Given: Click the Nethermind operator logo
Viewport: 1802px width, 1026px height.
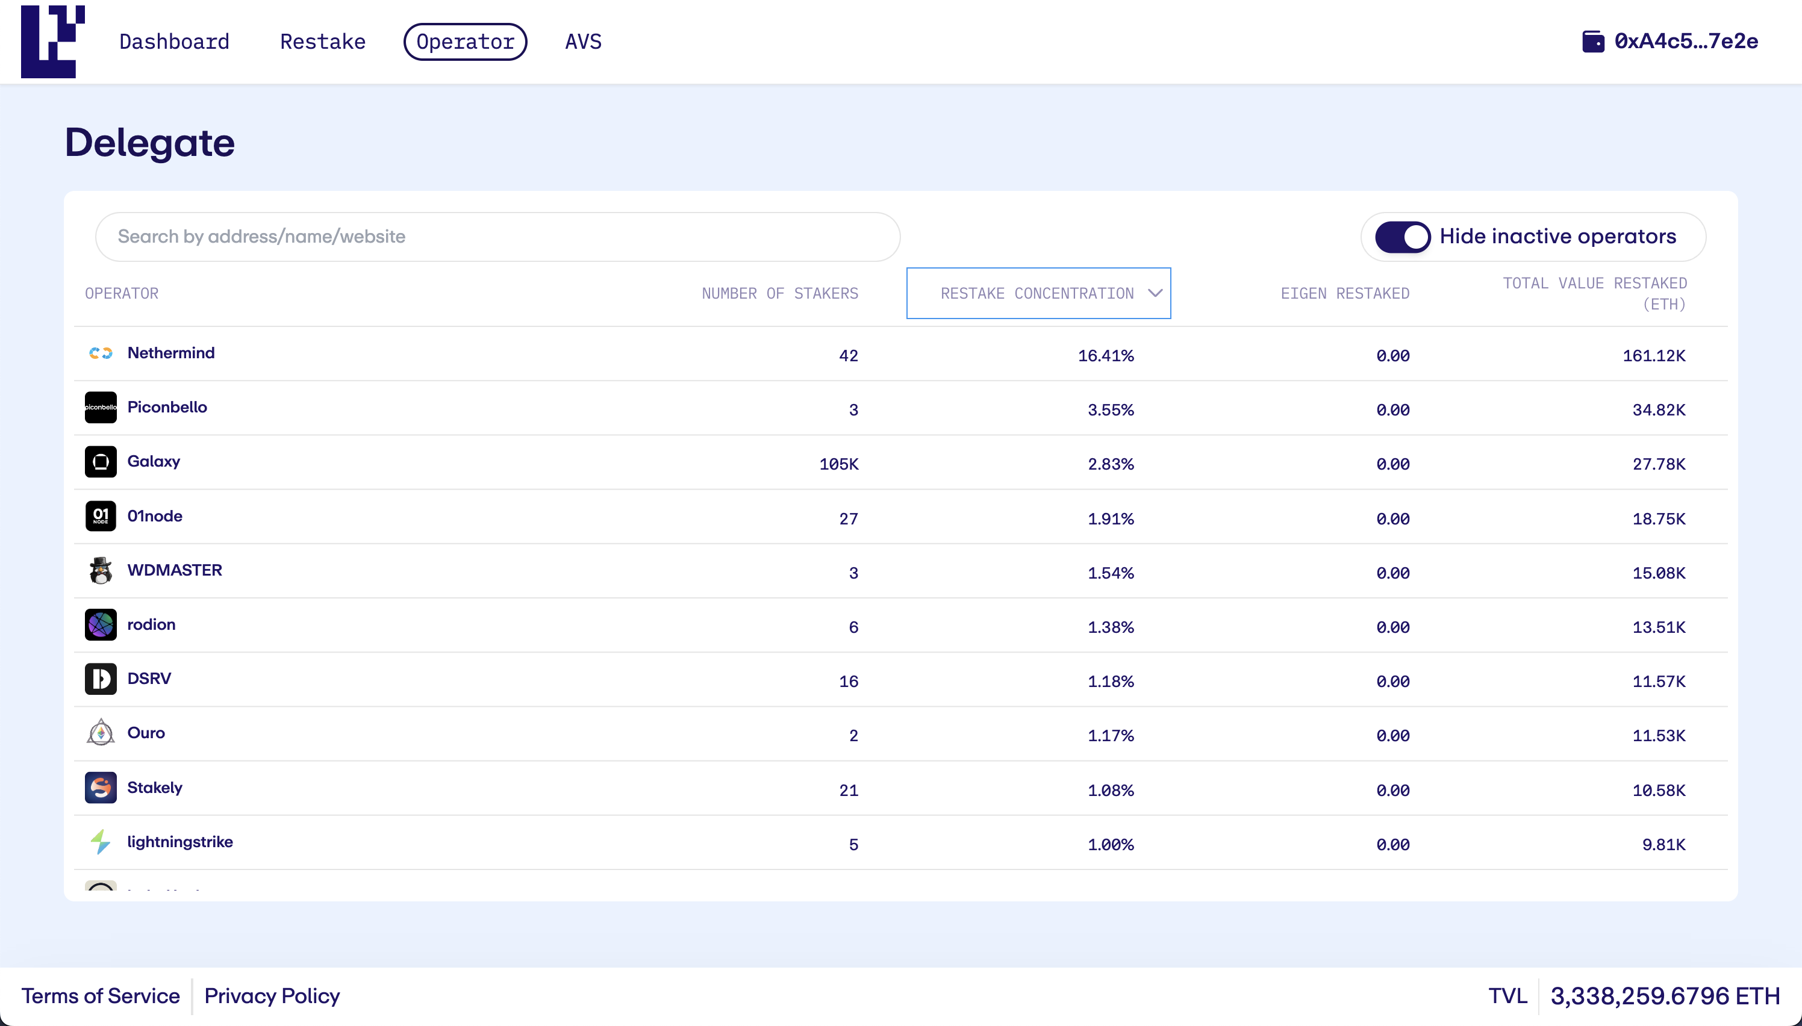Looking at the screenshot, I should (101, 353).
